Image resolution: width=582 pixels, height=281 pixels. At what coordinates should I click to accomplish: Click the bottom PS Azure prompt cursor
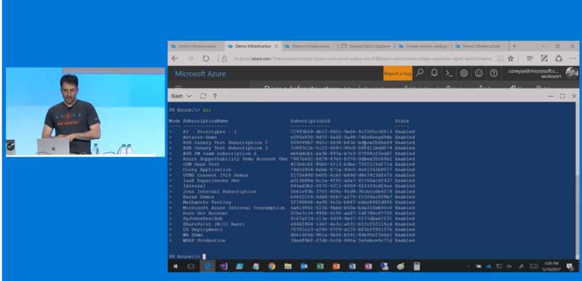pos(204,256)
